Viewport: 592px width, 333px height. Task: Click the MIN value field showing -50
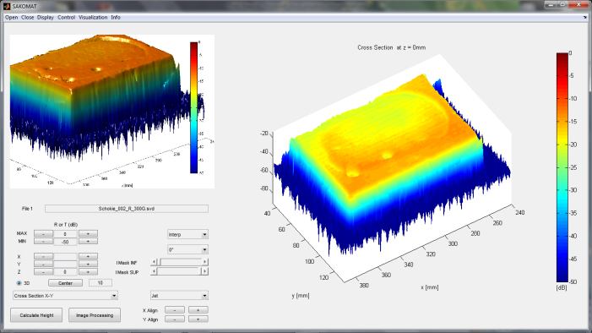65,242
